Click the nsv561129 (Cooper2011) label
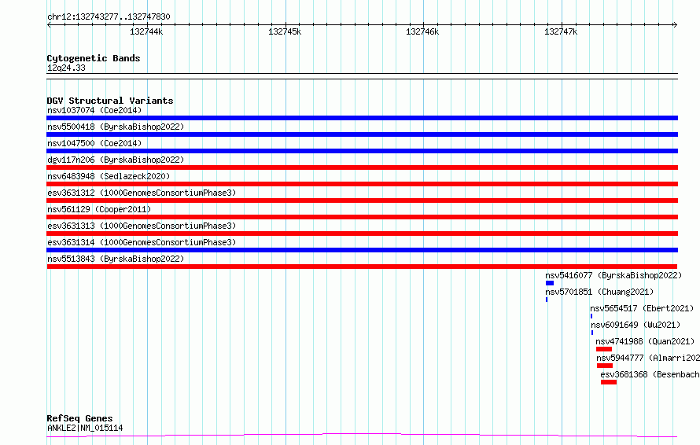This screenshot has width=700, height=445. click(99, 209)
